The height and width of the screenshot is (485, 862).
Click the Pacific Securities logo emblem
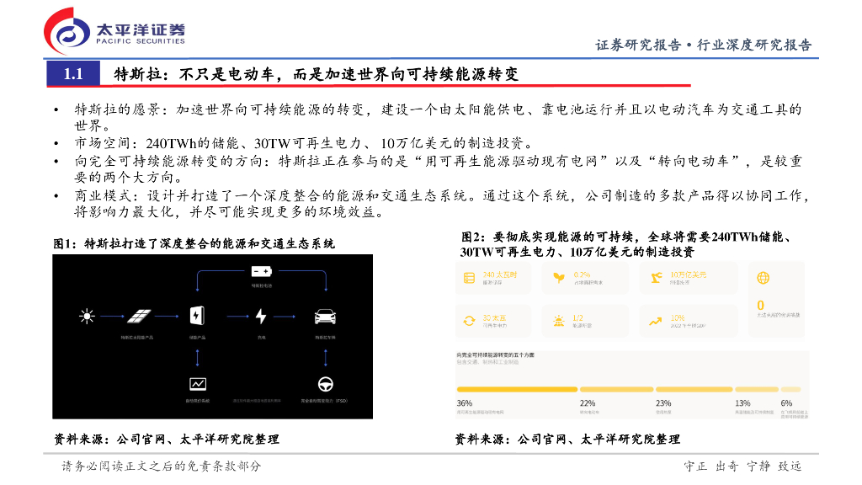coord(67,31)
